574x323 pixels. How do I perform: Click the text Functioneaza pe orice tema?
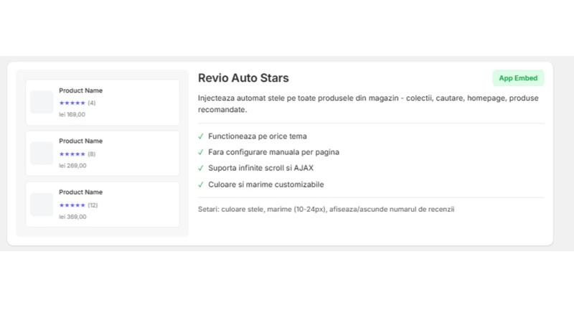(258, 136)
